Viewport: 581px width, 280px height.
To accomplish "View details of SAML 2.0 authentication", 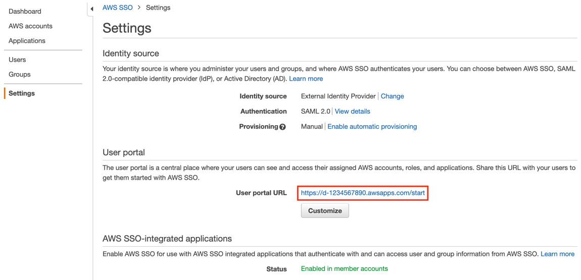I will 352,111.
